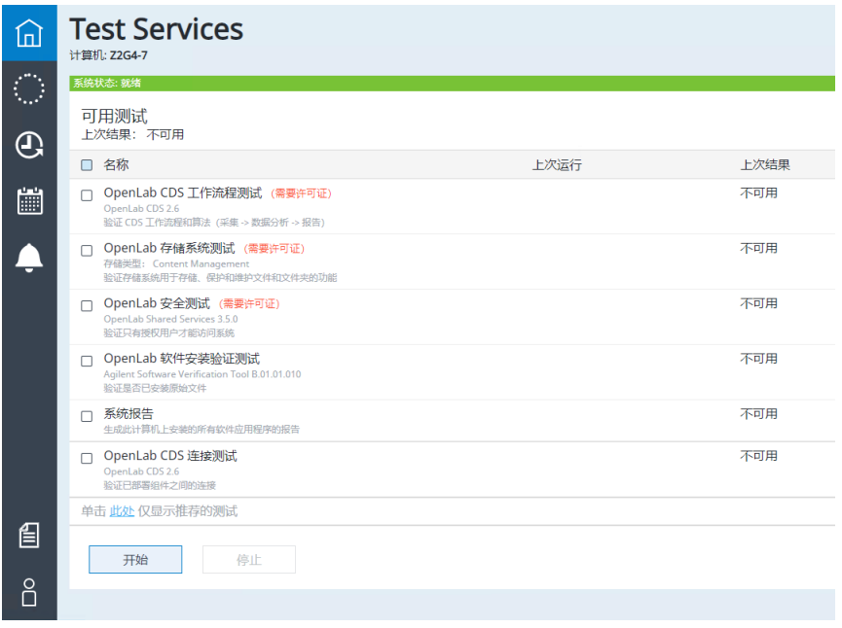The width and height of the screenshot is (842, 628).
Task: Click OpenLab Shared Services 3.5.0 text
Action: (x=170, y=319)
